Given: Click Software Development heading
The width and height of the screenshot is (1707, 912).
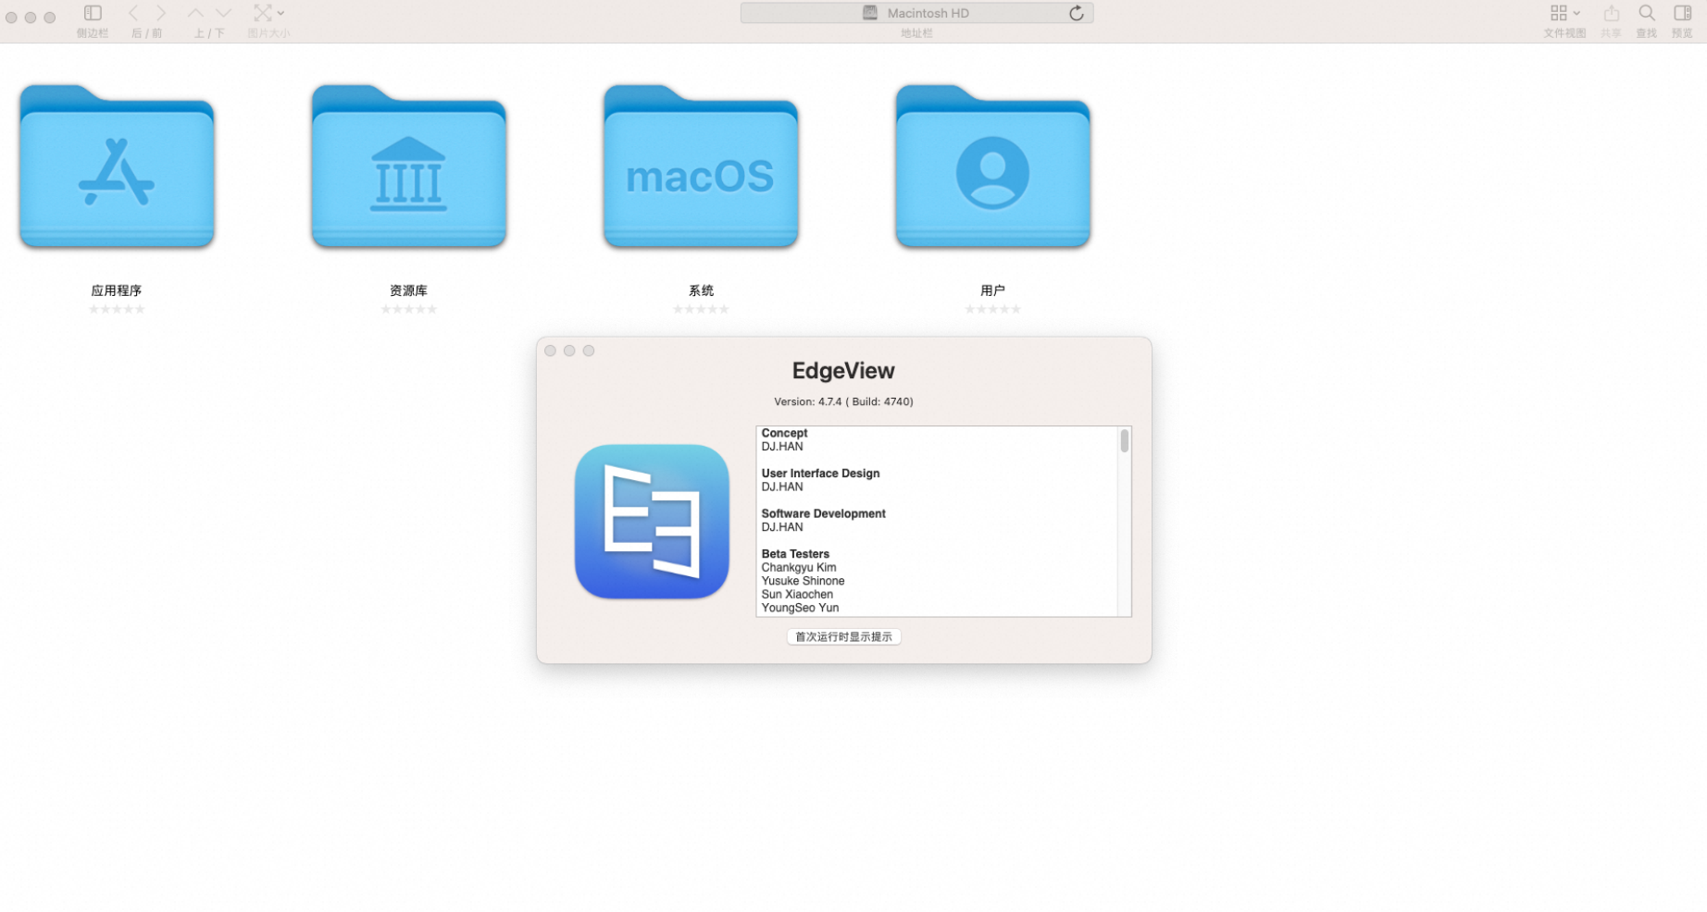Looking at the screenshot, I should (823, 513).
